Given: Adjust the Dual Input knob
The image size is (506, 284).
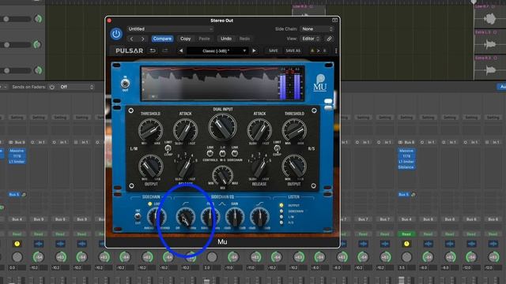Looking at the screenshot, I should point(223,126).
